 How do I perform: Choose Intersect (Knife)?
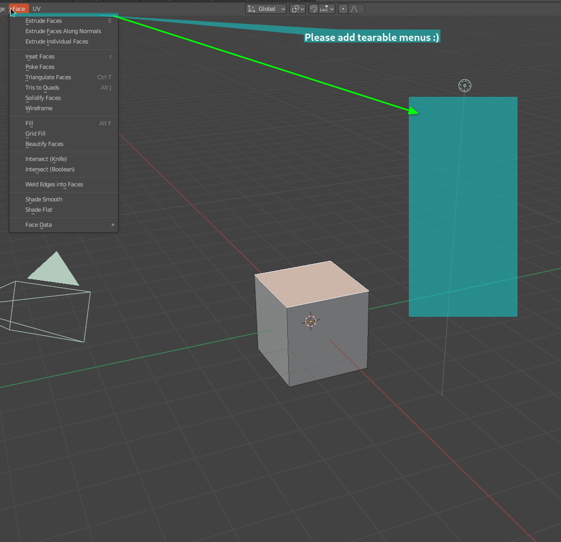[x=64, y=159]
